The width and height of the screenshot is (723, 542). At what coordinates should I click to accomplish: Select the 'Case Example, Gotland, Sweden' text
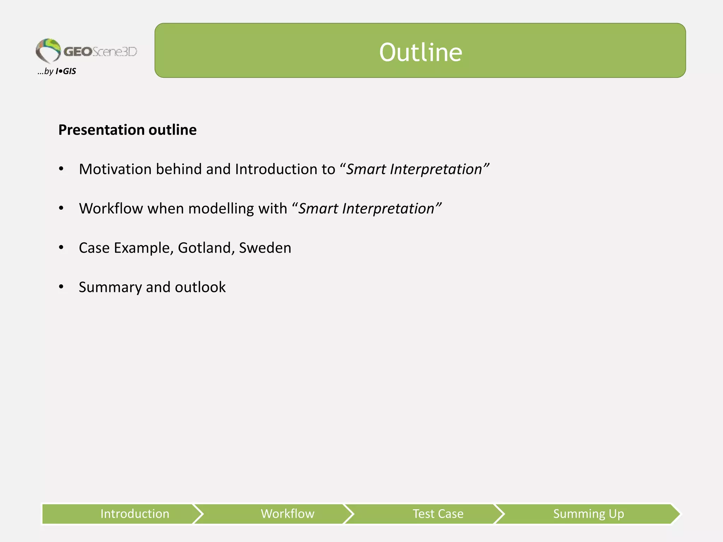[185, 248]
